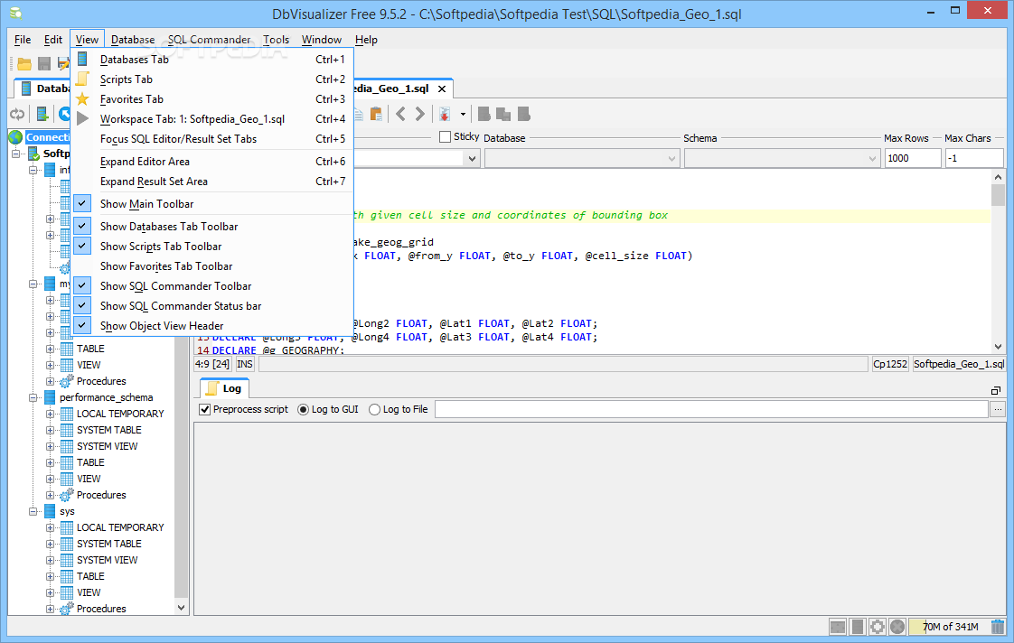The width and height of the screenshot is (1014, 643).
Task: Click the save disk icon in main toolbar
Action: pos(44,63)
